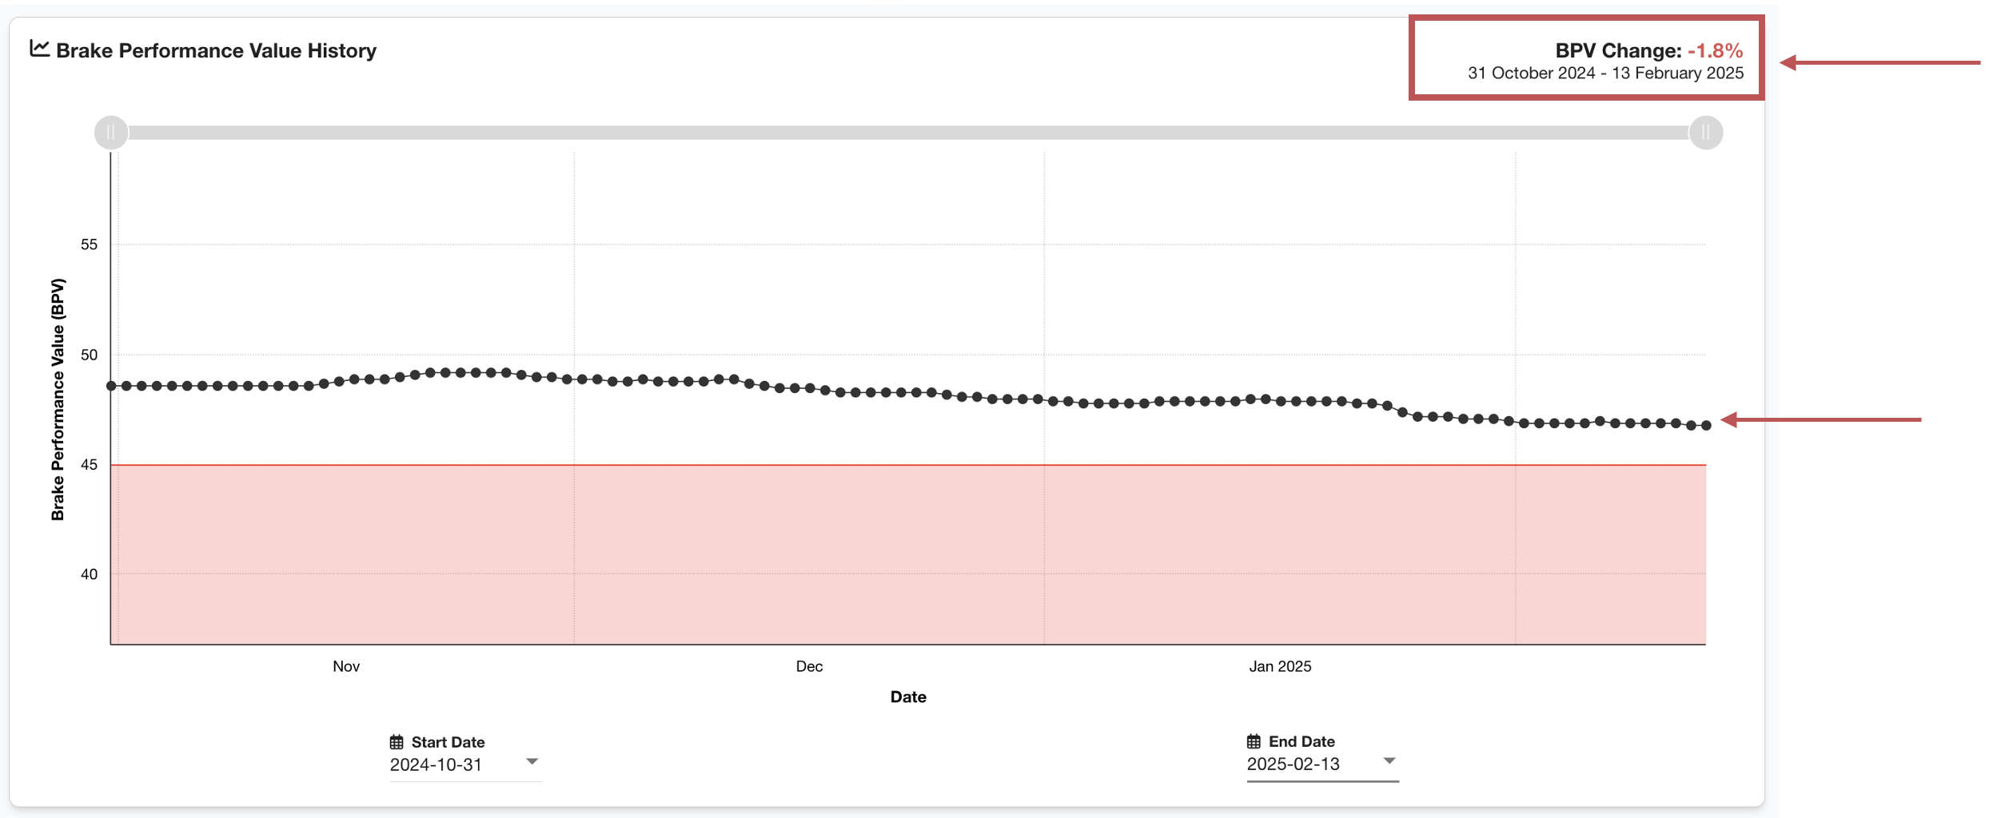This screenshot has height=818, width=1989.
Task: Click the BPV Change -1.8% value
Action: click(x=1715, y=50)
